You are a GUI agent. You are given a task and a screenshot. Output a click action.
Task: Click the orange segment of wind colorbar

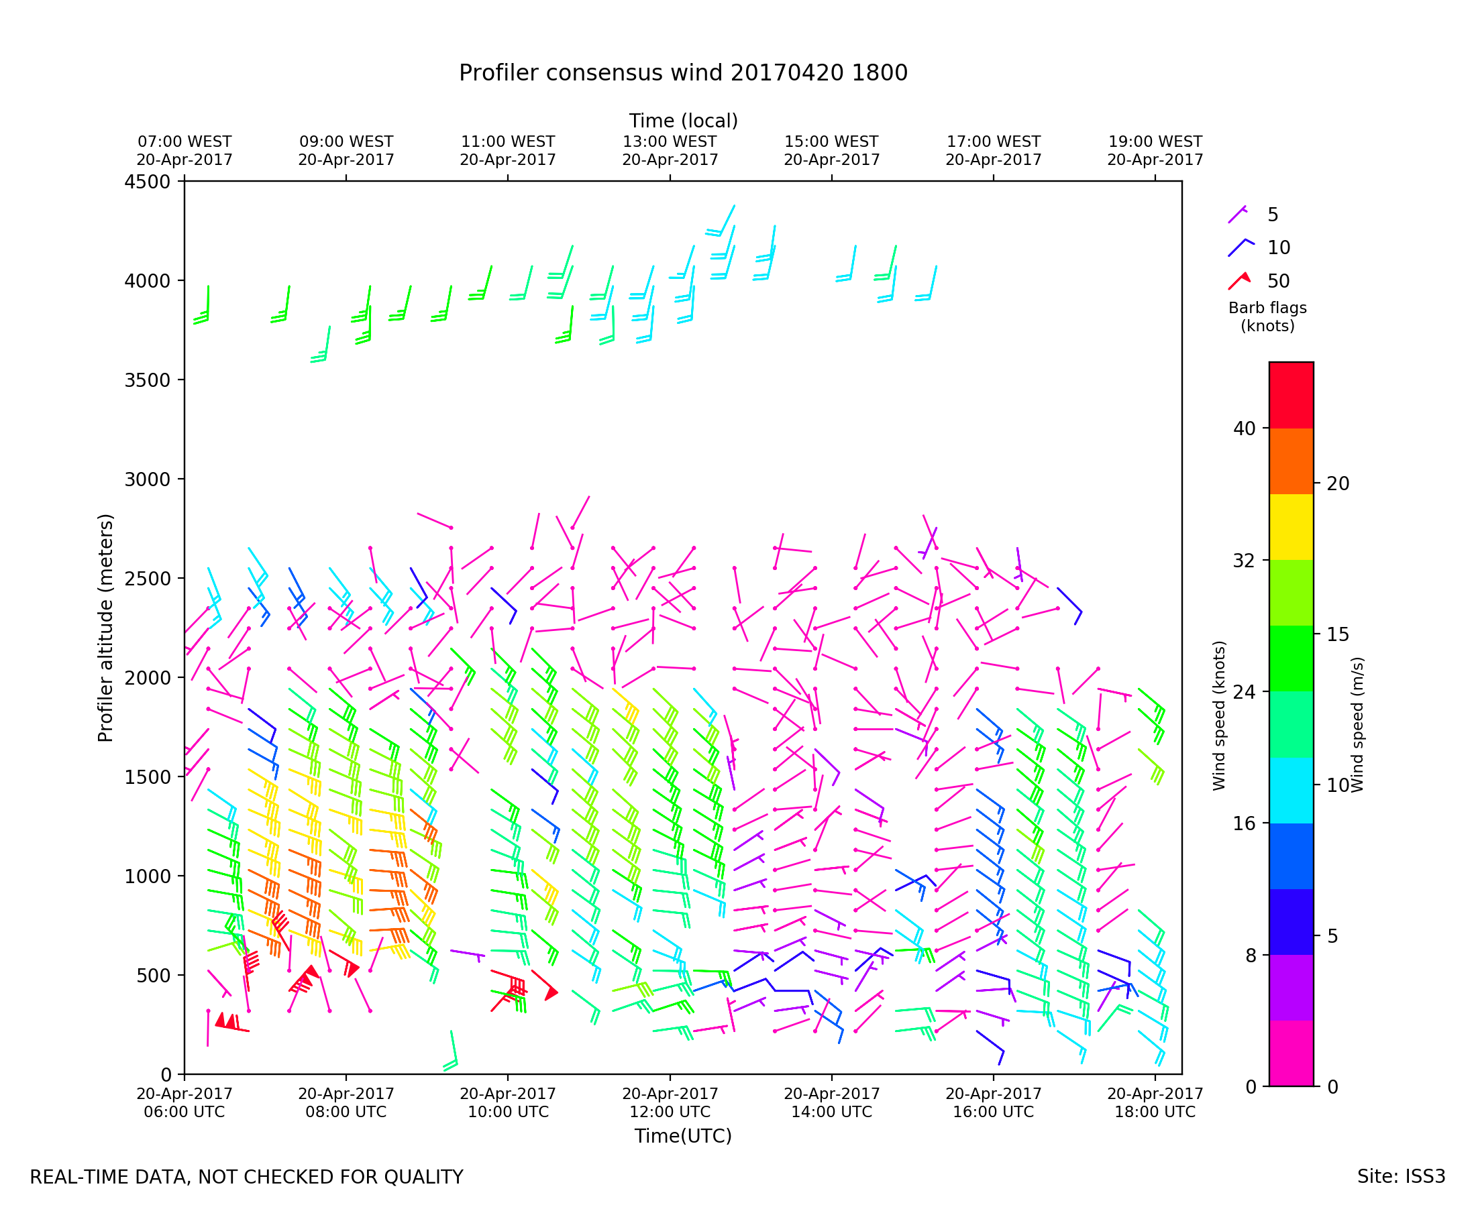(x=1291, y=461)
